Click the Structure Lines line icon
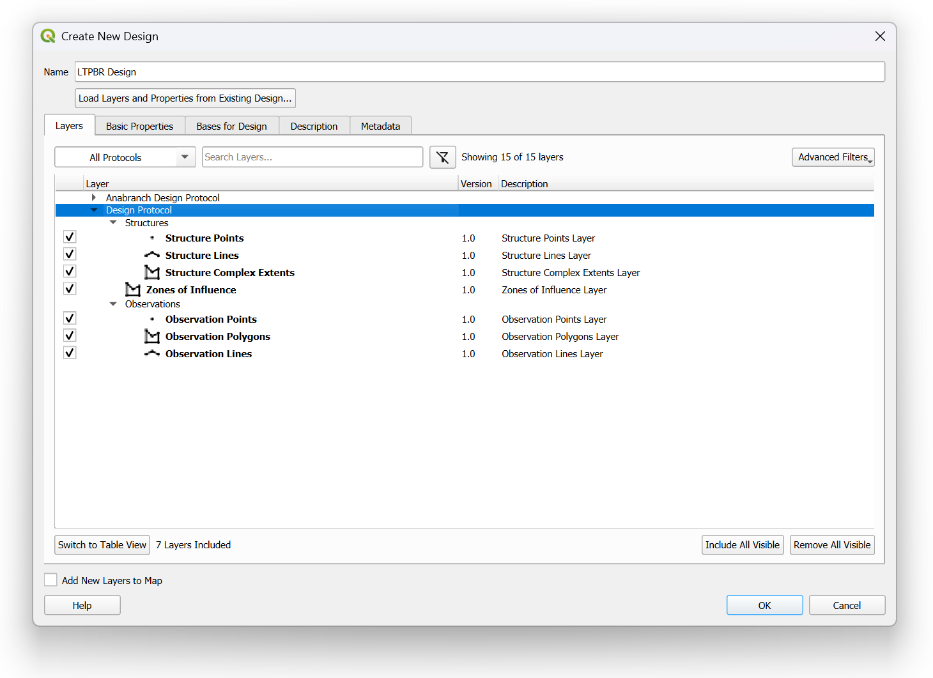Viewport: 933px width, 678px height. (152, 255)
